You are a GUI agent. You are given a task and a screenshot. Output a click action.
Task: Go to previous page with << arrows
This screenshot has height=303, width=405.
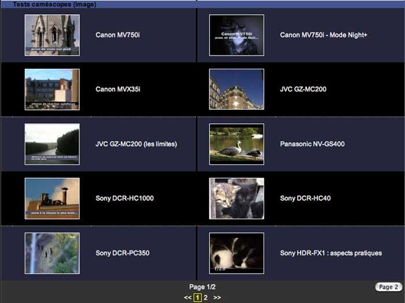click(187, 298)
